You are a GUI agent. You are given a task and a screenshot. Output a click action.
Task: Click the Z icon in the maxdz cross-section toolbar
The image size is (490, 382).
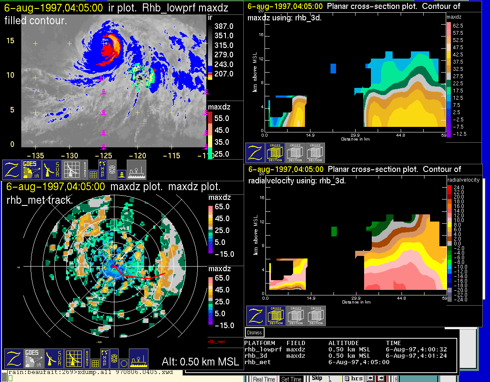[x=255, y=153]
